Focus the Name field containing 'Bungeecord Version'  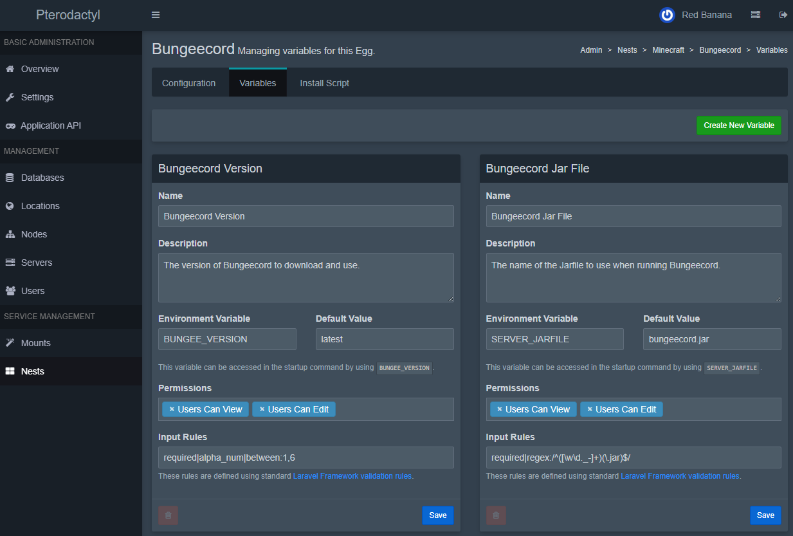click(306, 216)
